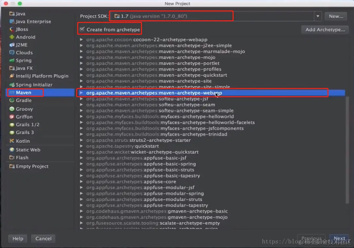Expand maven-archetype-j2ee-simple node
The image size is (354, 248).
coord(81,45)
